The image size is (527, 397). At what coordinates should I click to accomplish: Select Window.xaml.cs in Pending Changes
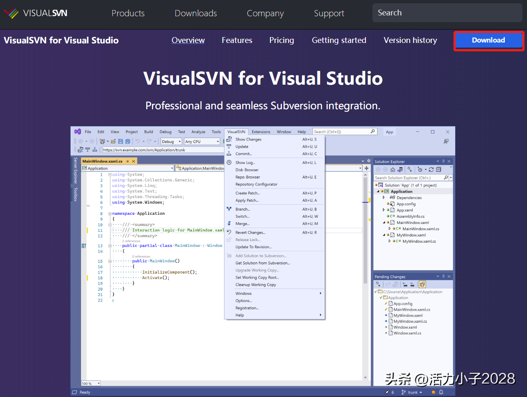(407, 333)
